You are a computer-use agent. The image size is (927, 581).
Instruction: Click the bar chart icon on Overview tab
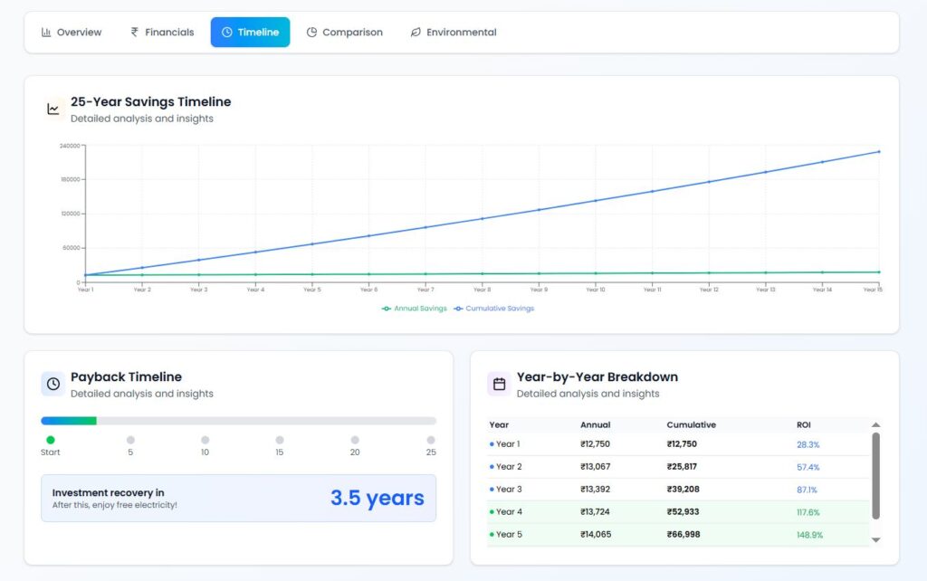pos(46,33)
